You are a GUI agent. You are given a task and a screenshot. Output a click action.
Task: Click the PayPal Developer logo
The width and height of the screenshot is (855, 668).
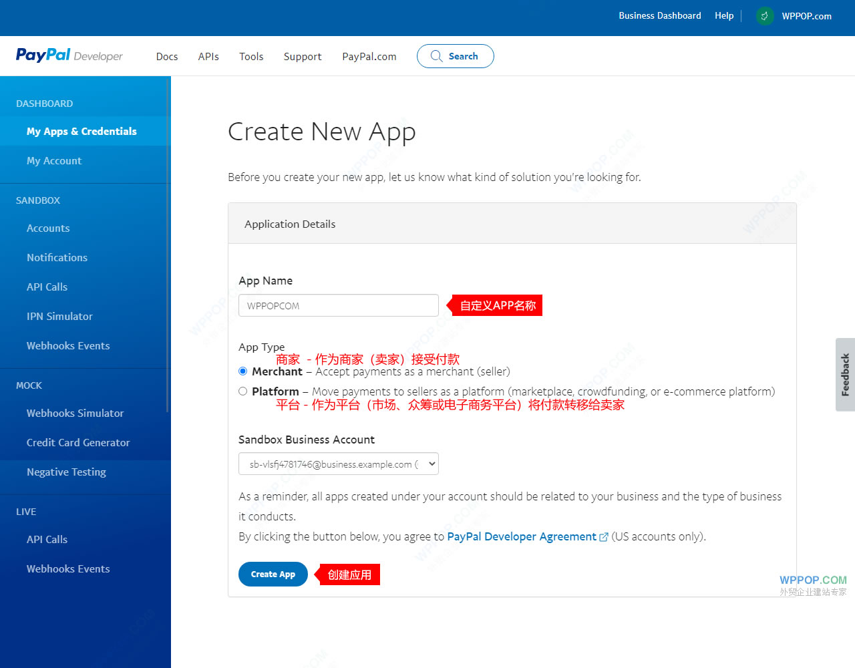point(69,55)
